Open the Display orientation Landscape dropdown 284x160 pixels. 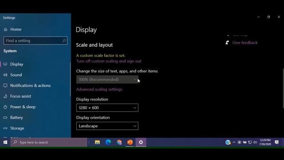pyautogui.click(x=107, y=126)
